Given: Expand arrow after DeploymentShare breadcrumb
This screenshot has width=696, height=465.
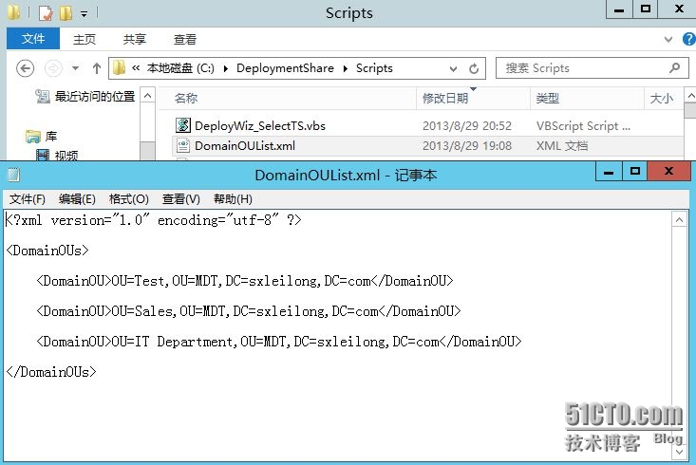Looking at the screenshot, I should point(345,68).
